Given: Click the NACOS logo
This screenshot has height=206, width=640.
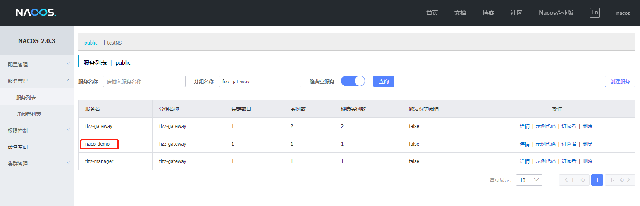Looking at the screenshot, I should pyautogui.click(x=36, y=13).
